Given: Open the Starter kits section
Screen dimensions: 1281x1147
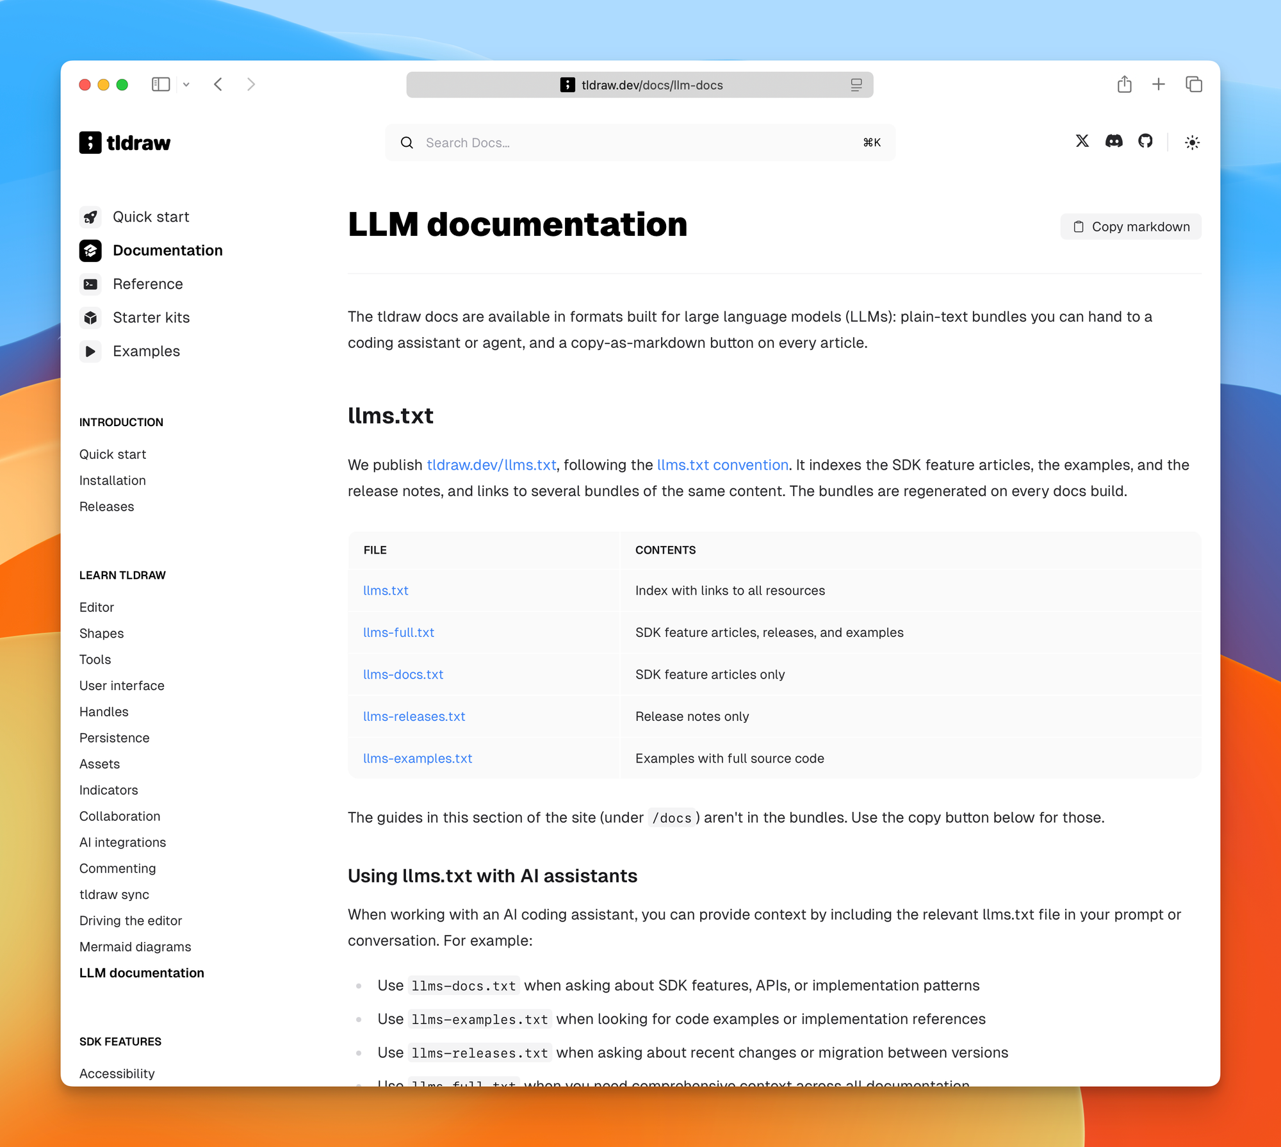Looking at the screenshot, I should click(151, 318).
